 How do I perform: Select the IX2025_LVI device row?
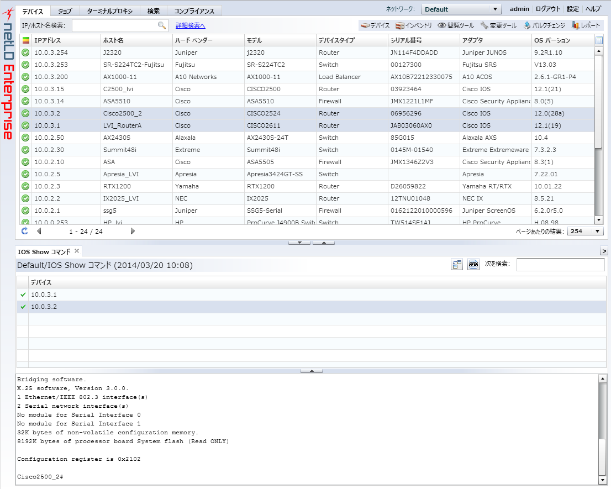click(307, 198)
